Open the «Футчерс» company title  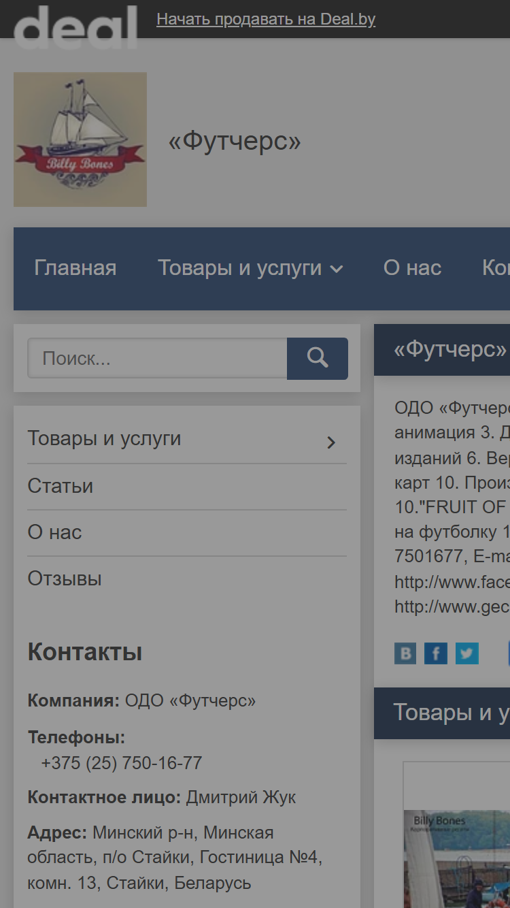235,141
